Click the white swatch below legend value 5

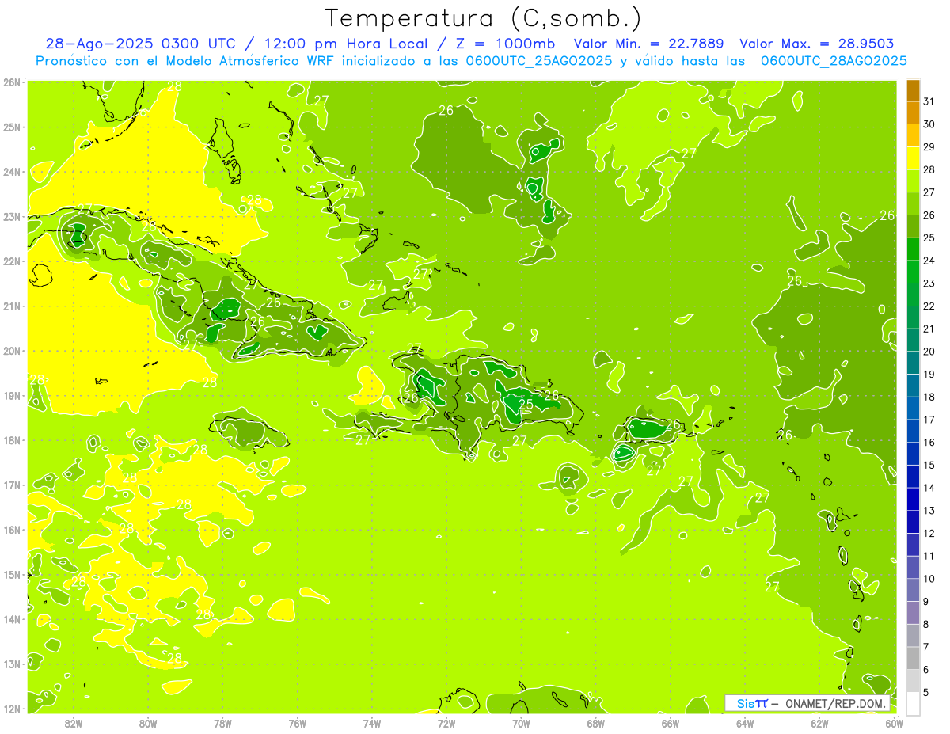(913, 703)
